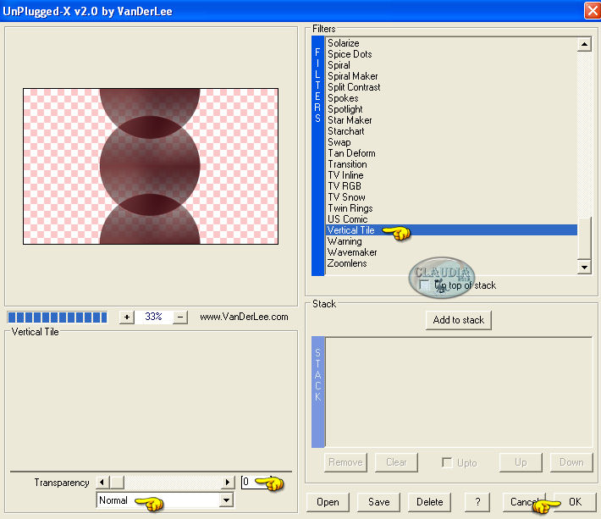The width and height of the screenshot is (601, 519).
Task: Click Filters list scroll up arrow
Action: click(x=584, y=45)
